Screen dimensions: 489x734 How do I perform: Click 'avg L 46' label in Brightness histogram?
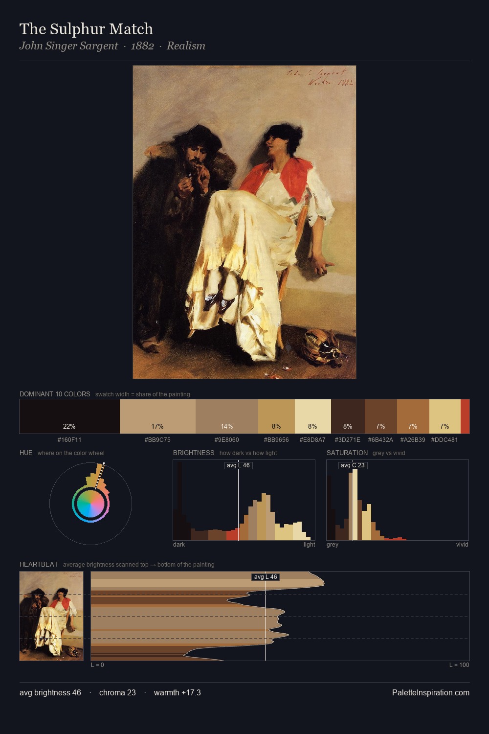[x=238, y=465]
